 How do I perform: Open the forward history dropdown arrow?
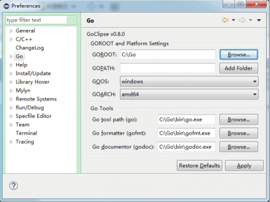(250, 20)
